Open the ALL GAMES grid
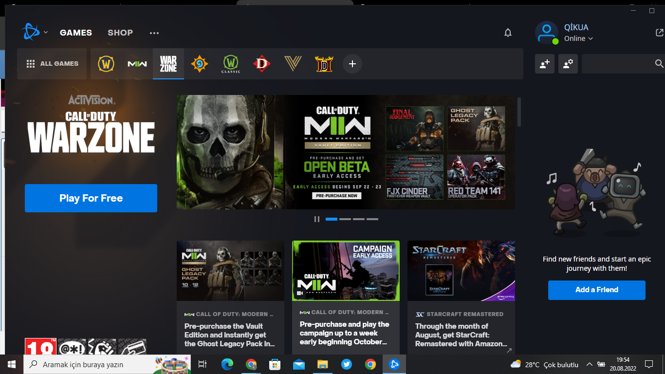The height and width of the screenshot is (374, 665). (52, 64)
